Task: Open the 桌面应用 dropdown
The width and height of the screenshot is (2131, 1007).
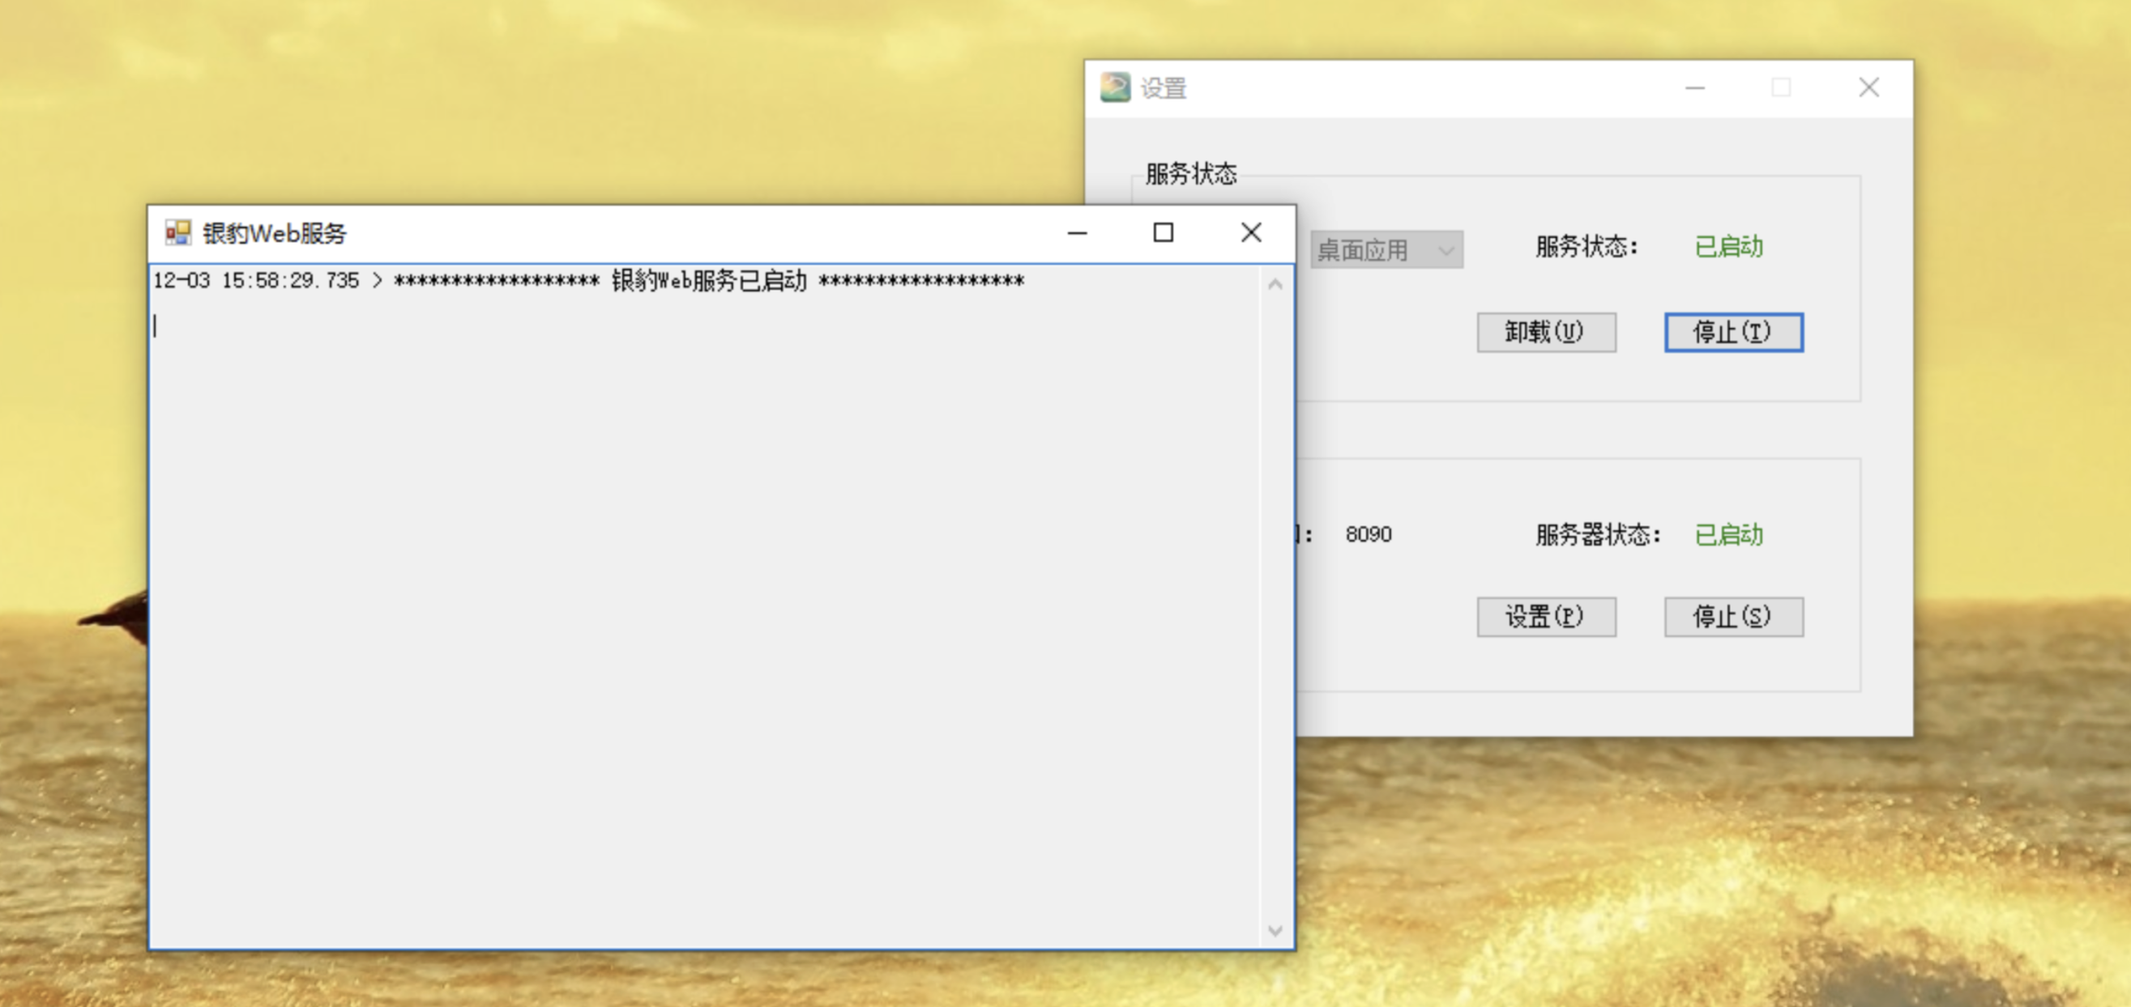Action: (x=1378, y=249)
